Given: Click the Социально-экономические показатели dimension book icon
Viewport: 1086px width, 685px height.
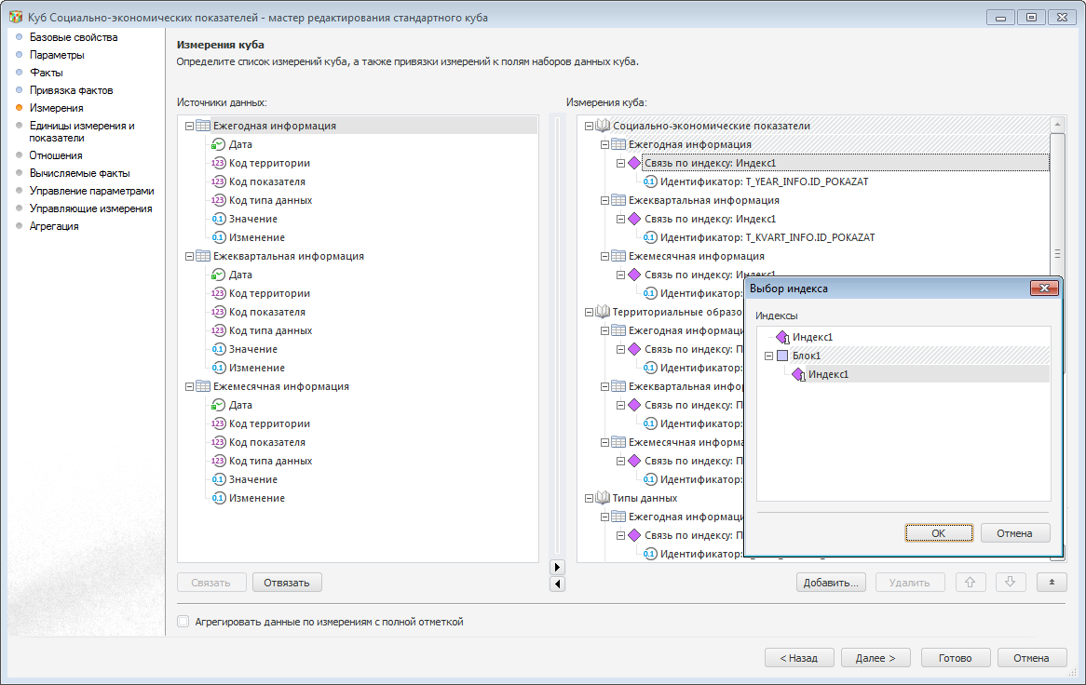Looking at the screenshot, I should tap(603, 126).
